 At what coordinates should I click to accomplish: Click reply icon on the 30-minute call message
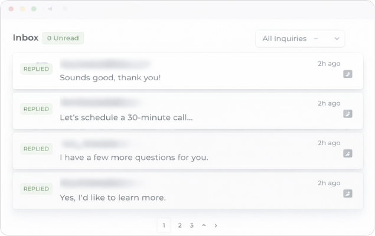pyautogui.click(x=348, y=114)
